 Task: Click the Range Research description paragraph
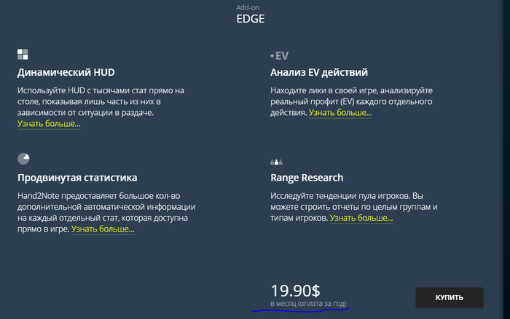click(353, 202)
